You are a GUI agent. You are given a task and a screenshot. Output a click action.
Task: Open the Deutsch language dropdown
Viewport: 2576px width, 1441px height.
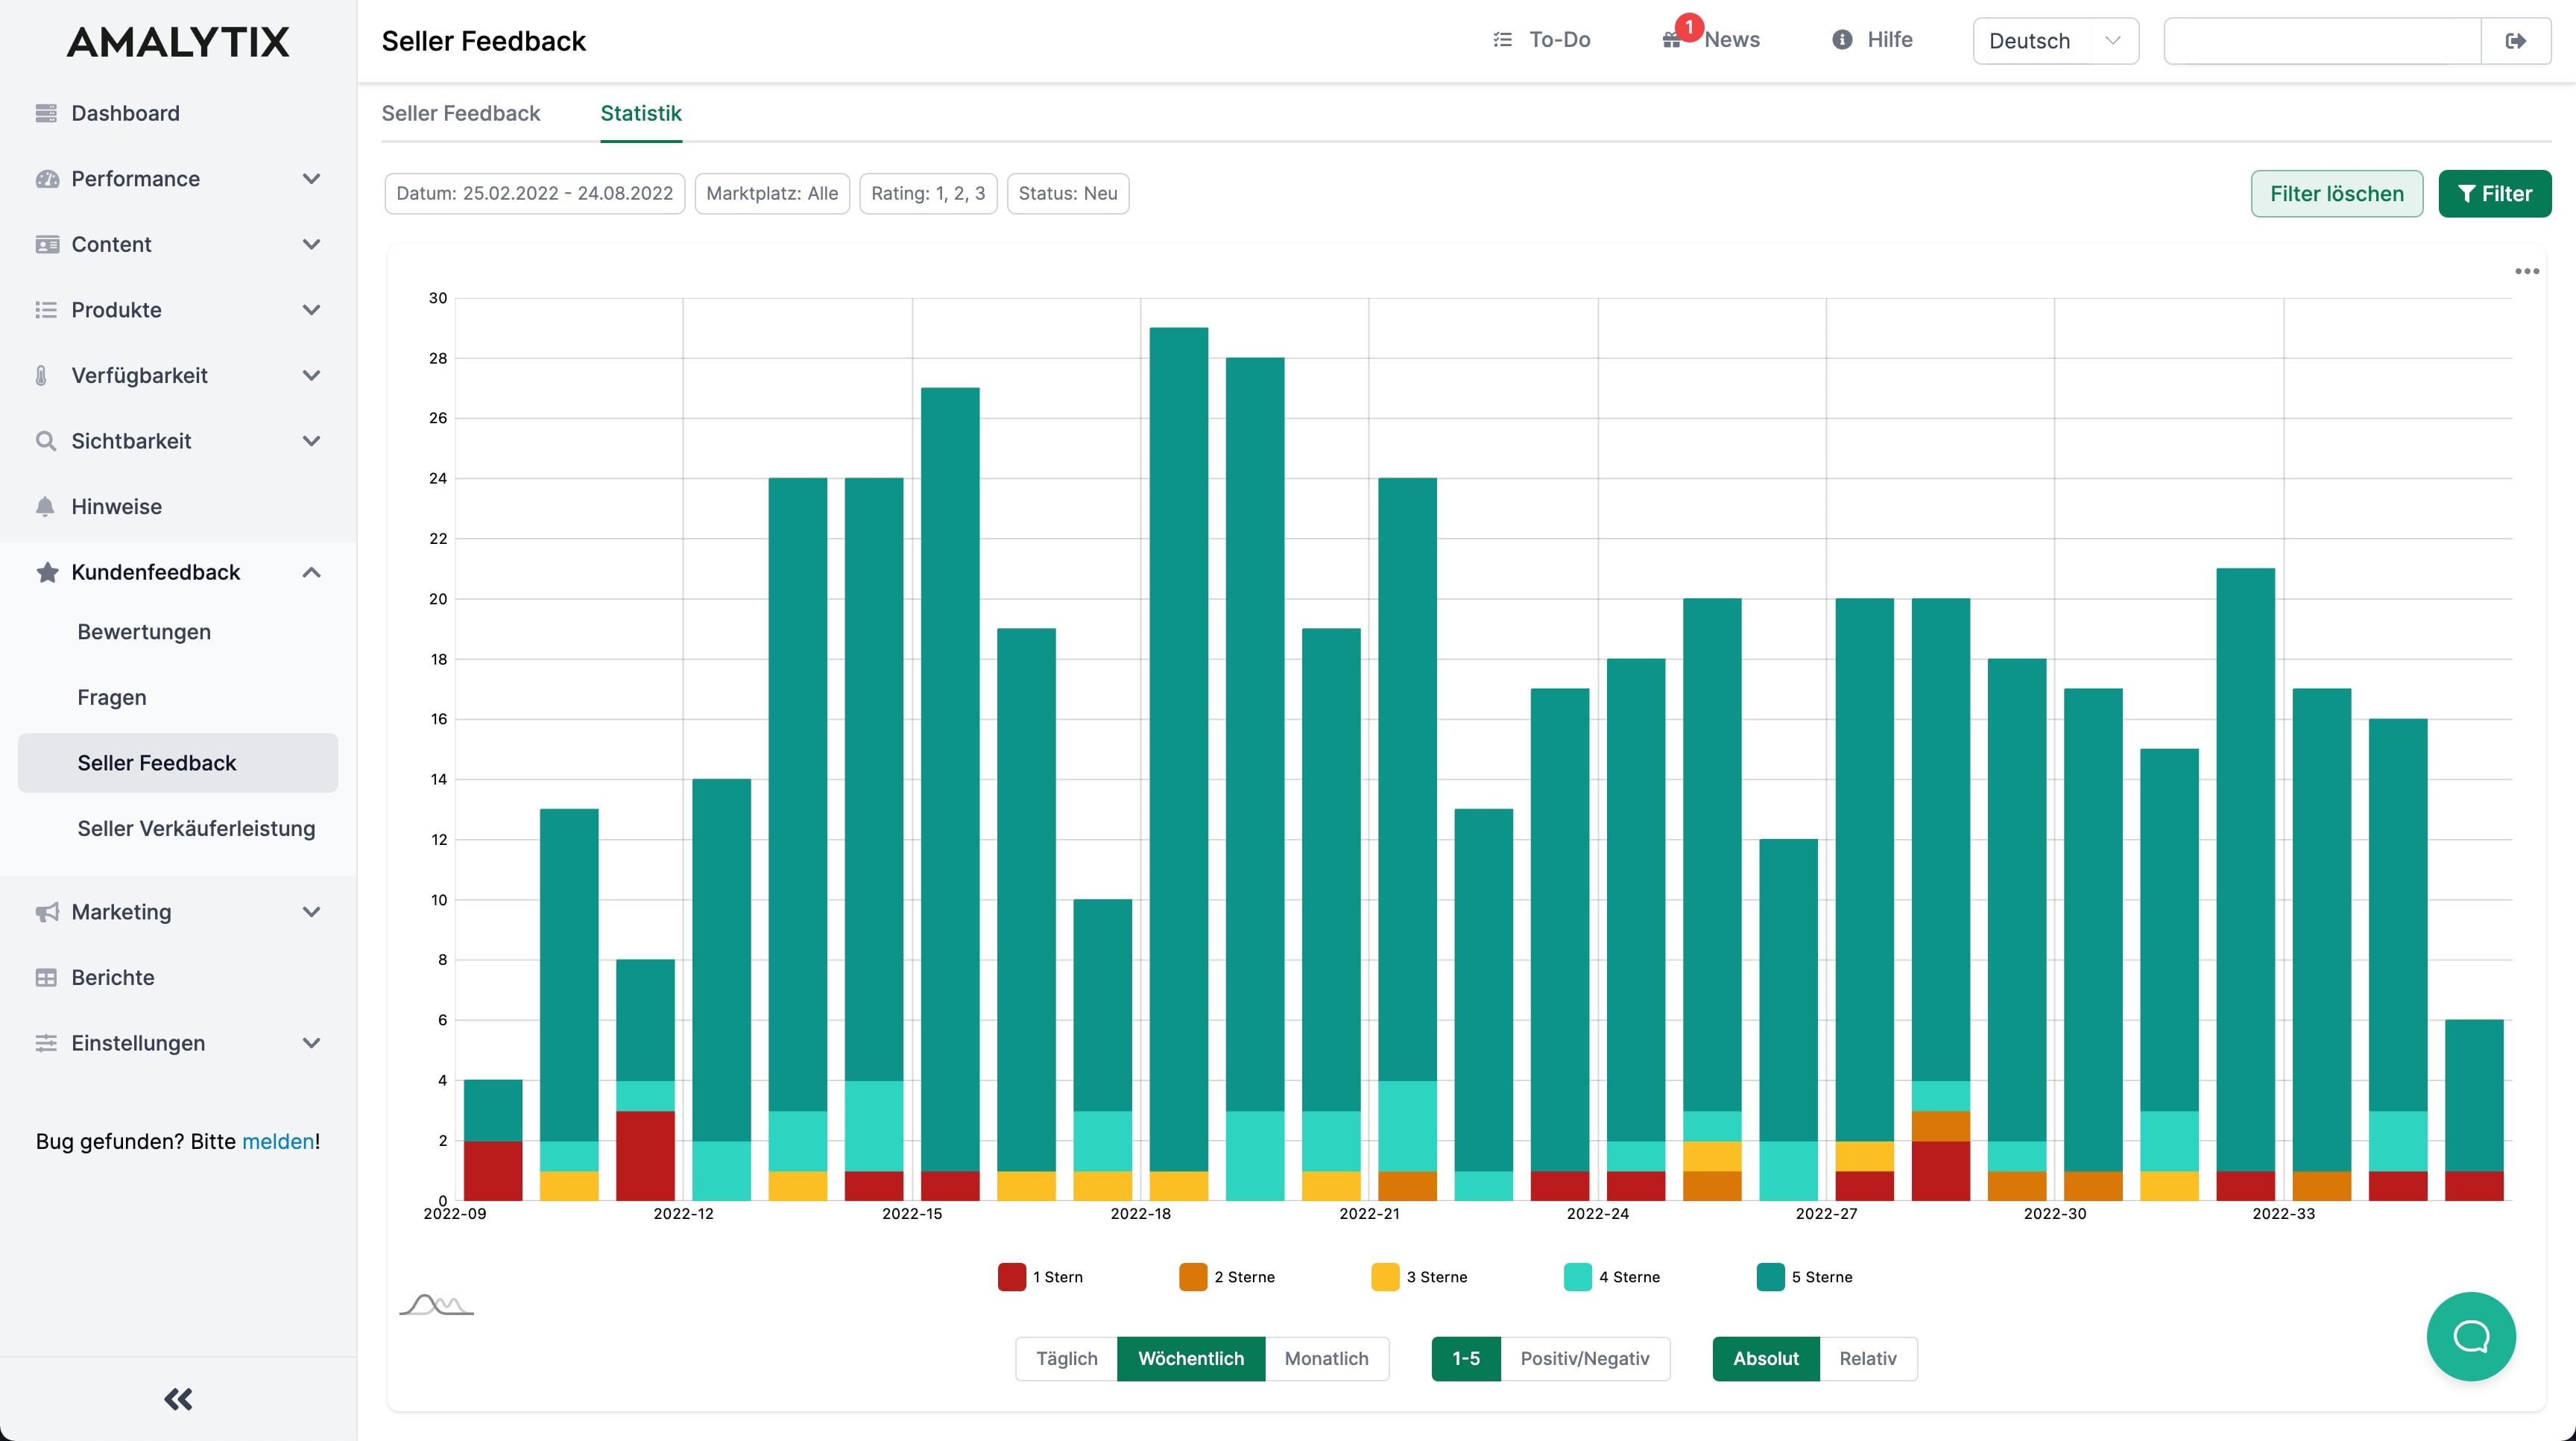[x=2055, y=41]
